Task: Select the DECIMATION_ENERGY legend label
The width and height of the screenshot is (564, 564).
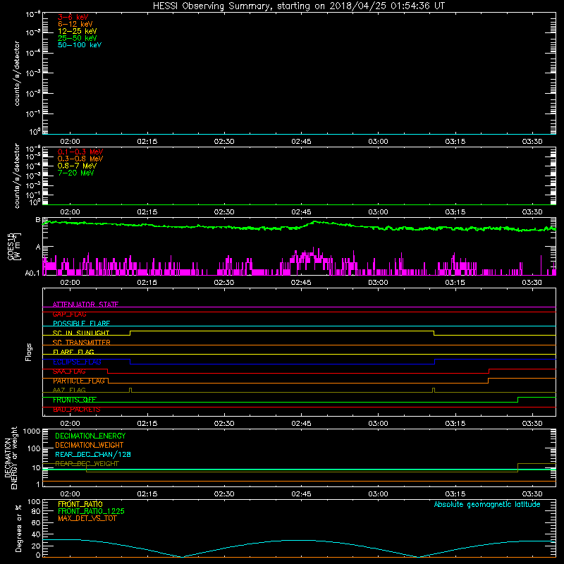Action: (90, 436)
